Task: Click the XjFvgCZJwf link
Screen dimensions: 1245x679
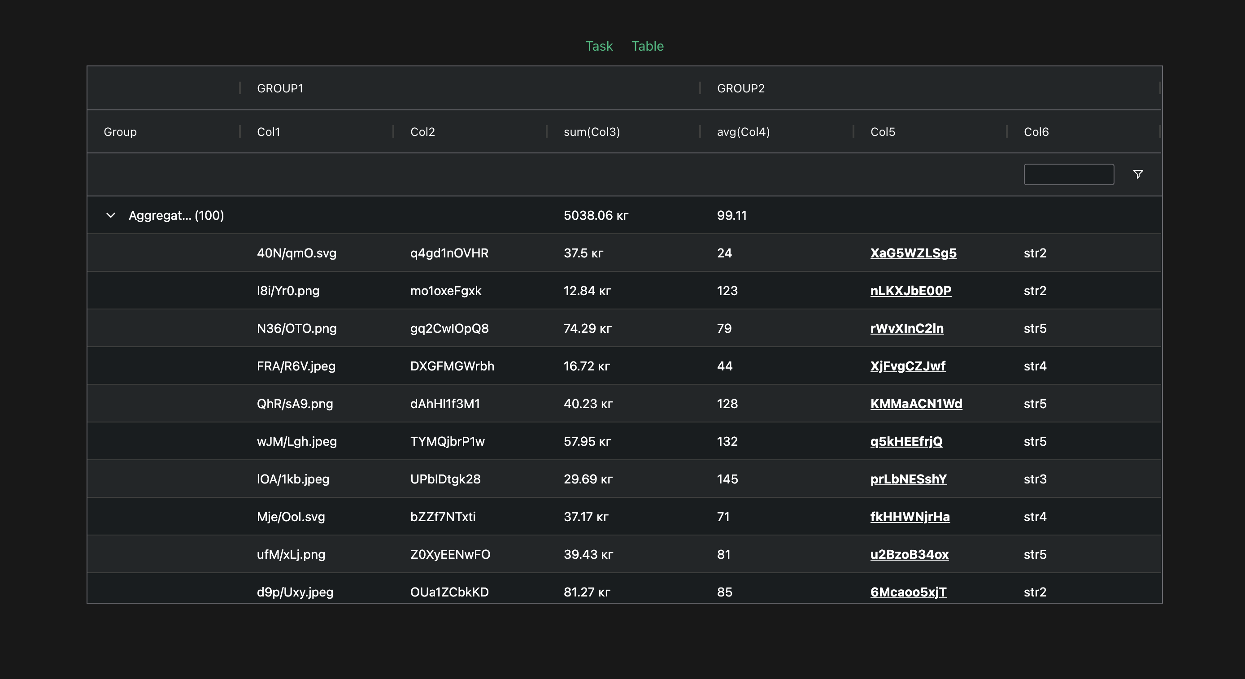Action: click(x=908, y=366)
